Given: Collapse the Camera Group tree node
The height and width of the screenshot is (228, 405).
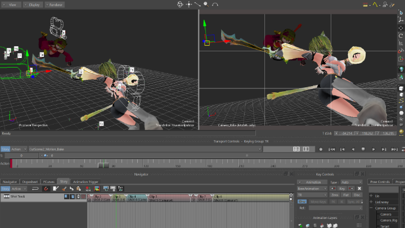Looking at the screenshot, I should tap(371, 208).
